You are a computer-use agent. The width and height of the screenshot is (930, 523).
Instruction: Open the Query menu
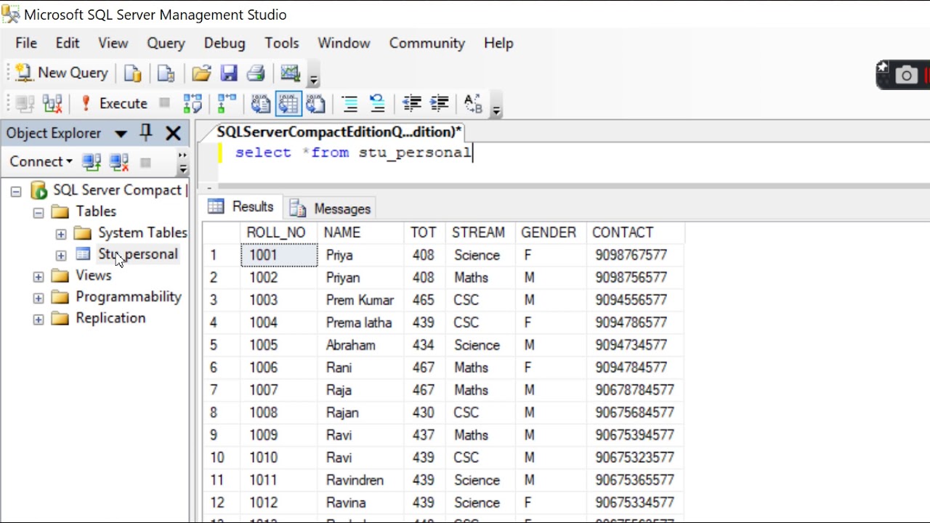pyautogui.click(x=166, y=43)
